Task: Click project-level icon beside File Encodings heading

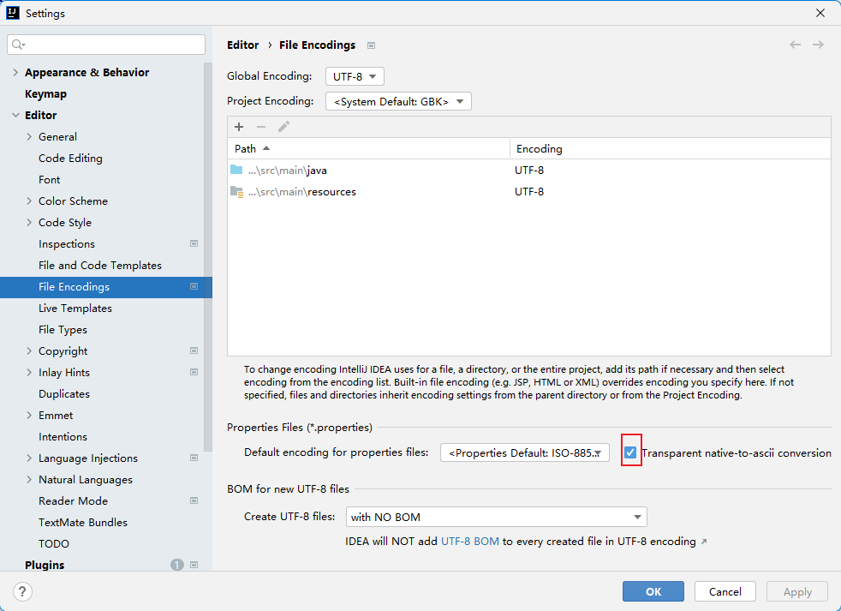Action: (371, 45)
